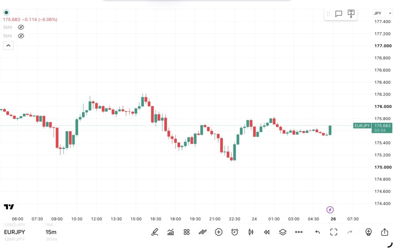Image resolution: width=394 pixels, height=249 pixels.
Task: Open the JPY currency dropdown
Action: coord(382,13)
